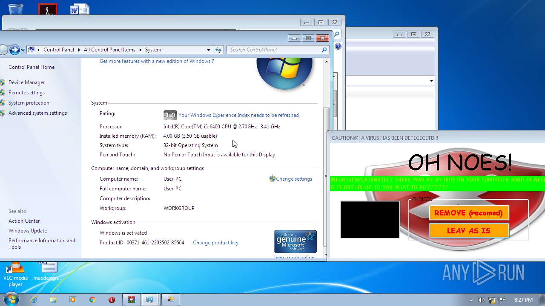Open Device Manager from the sidebar
This screenshot has width=545, height=306.
tap(26, 82)
